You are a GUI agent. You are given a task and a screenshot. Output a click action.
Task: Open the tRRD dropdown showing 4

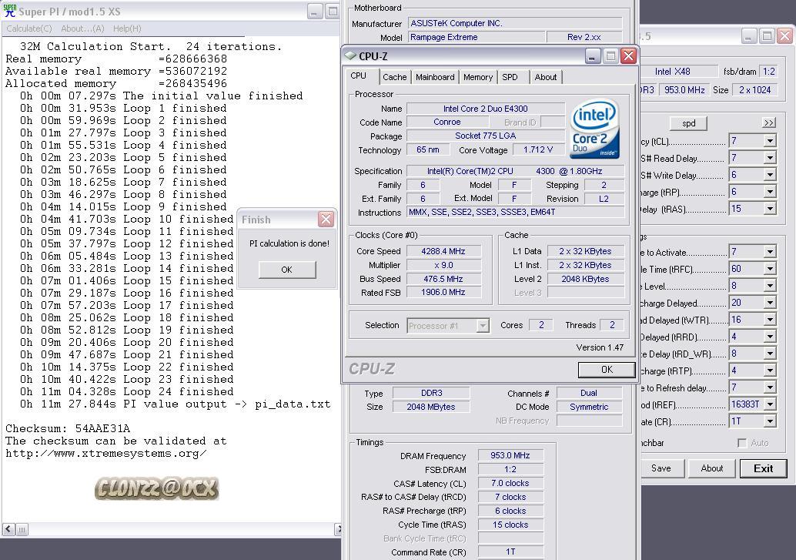click(x=770, y=337)
